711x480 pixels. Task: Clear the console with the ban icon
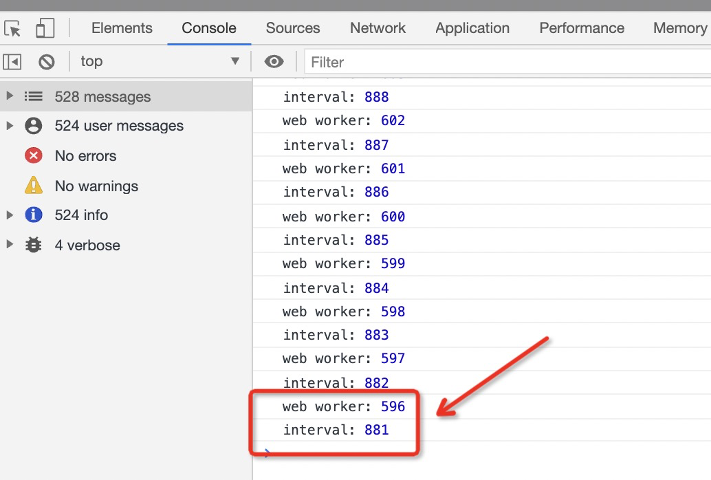[46, 61]
